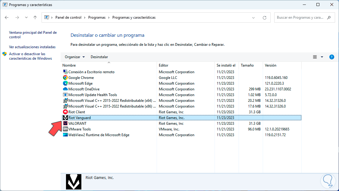The image size is (339, 191).
Task: Open the Organizar dropdown menu
Action: click(75, 57)
